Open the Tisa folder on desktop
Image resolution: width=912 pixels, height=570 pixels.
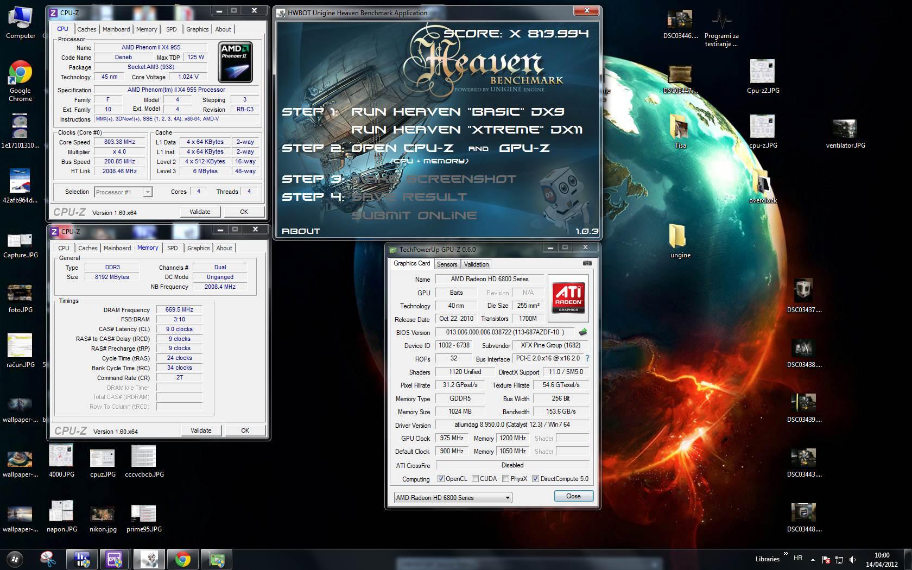point(680,131)
